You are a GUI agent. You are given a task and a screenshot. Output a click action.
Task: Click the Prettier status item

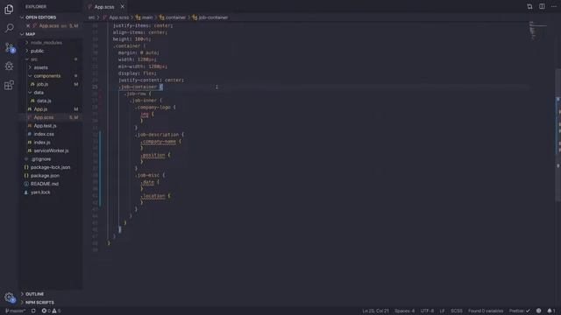pos(520,311)
